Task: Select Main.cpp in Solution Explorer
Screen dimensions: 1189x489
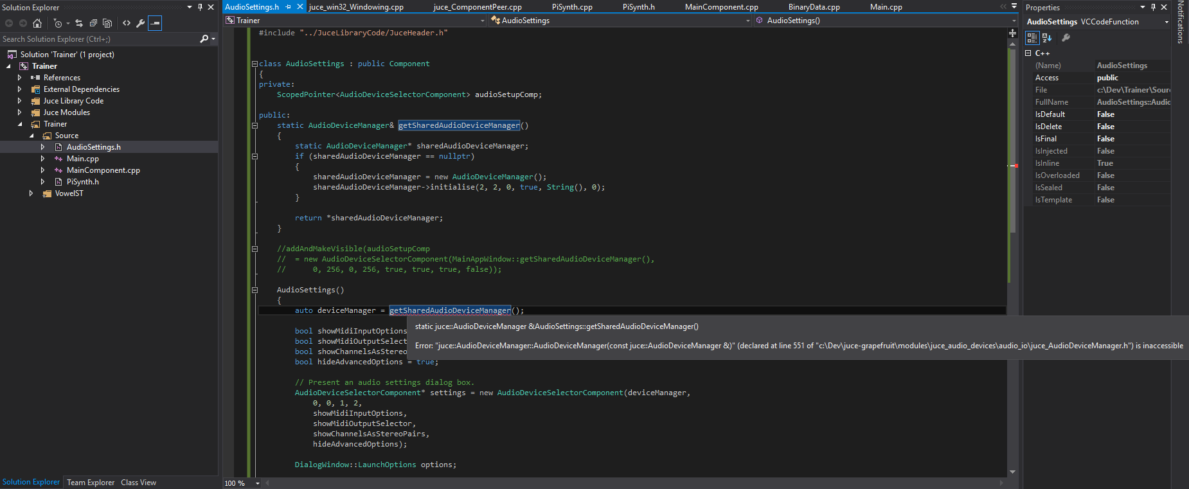Action: pyautogui.click(x=82, y=159)
